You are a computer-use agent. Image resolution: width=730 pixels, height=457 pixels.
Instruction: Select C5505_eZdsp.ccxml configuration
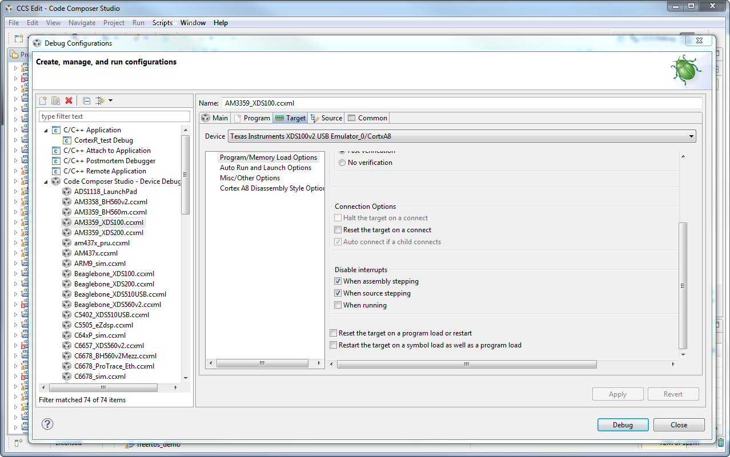[103, 325]
